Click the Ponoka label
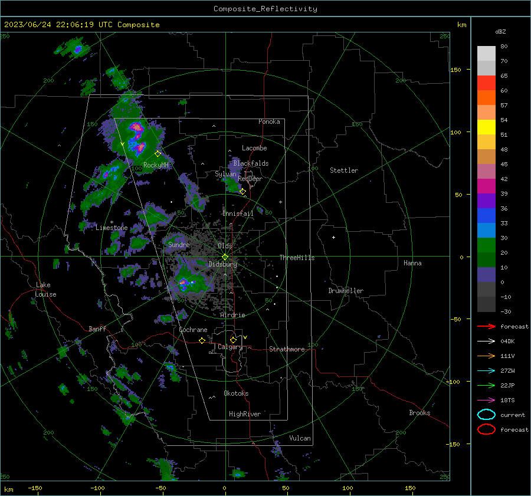Screen dimensions: 531x496 [x=269, y=121]
